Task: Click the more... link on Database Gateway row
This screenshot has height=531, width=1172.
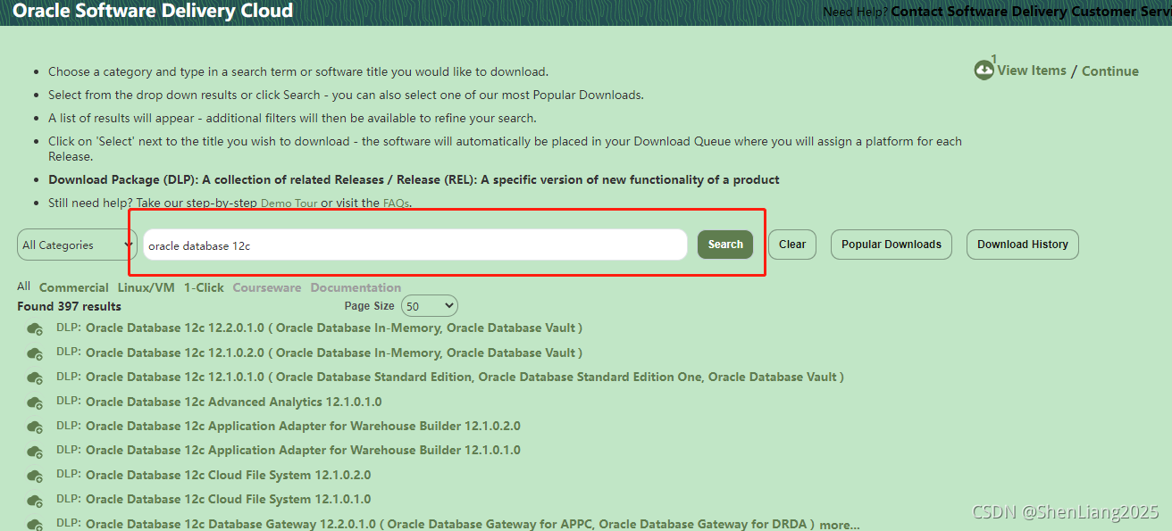Action: click(840, 525)
